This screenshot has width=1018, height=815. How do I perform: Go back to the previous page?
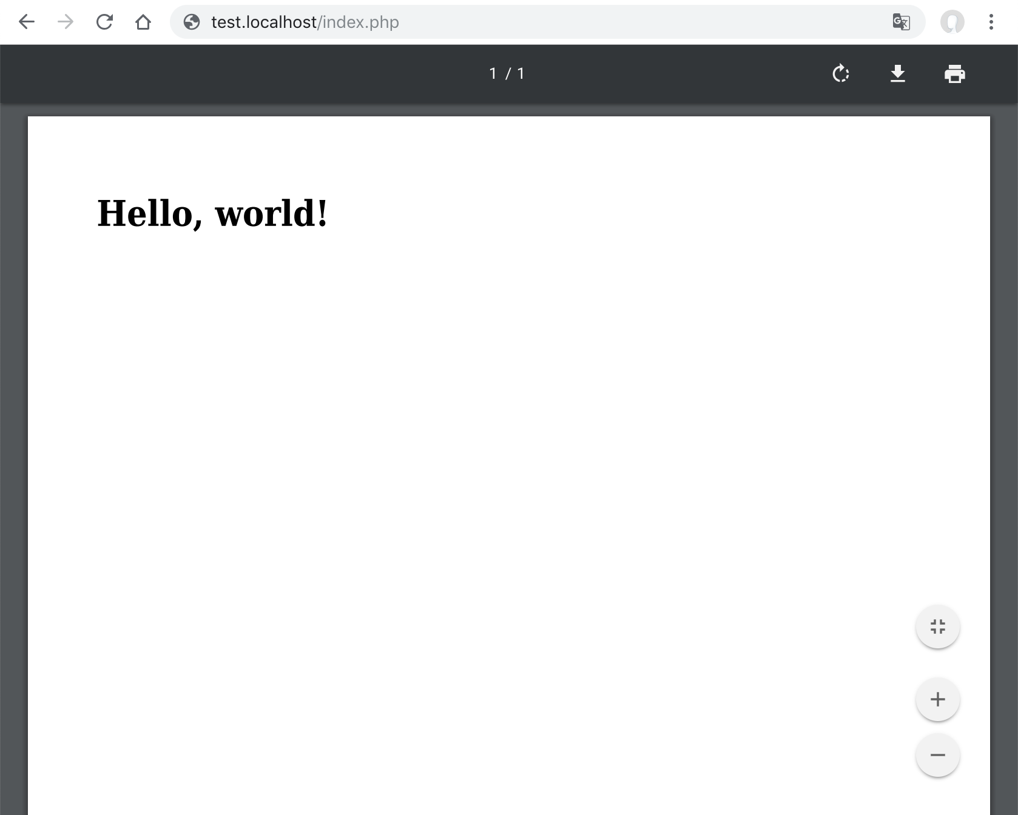tap(27, 22)
